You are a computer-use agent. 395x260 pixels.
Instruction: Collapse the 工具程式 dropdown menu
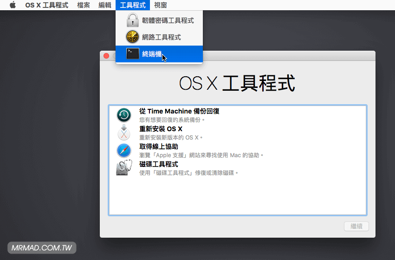132,5
